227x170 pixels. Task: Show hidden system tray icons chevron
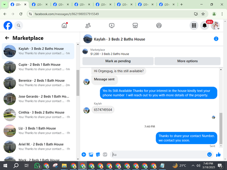point(193,166)
